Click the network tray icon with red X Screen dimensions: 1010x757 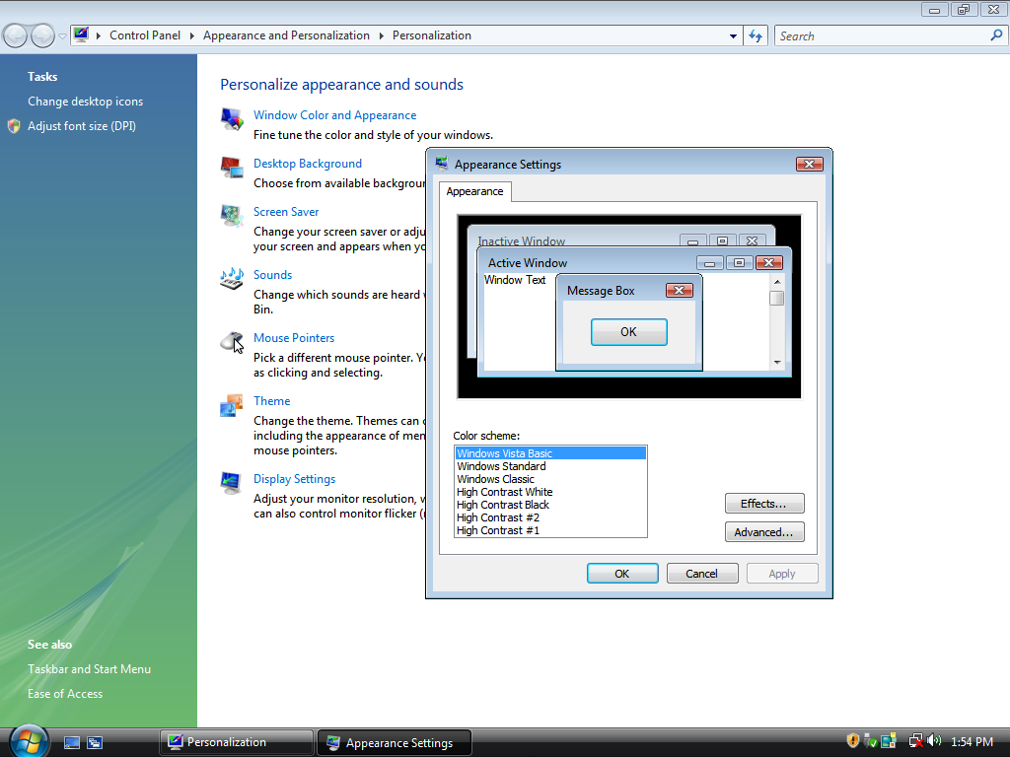pyautogui.click(x=915, y=741)
